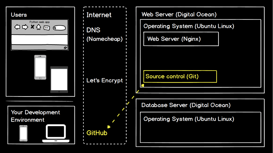Click the white content area of mock browser

[39, 39]
